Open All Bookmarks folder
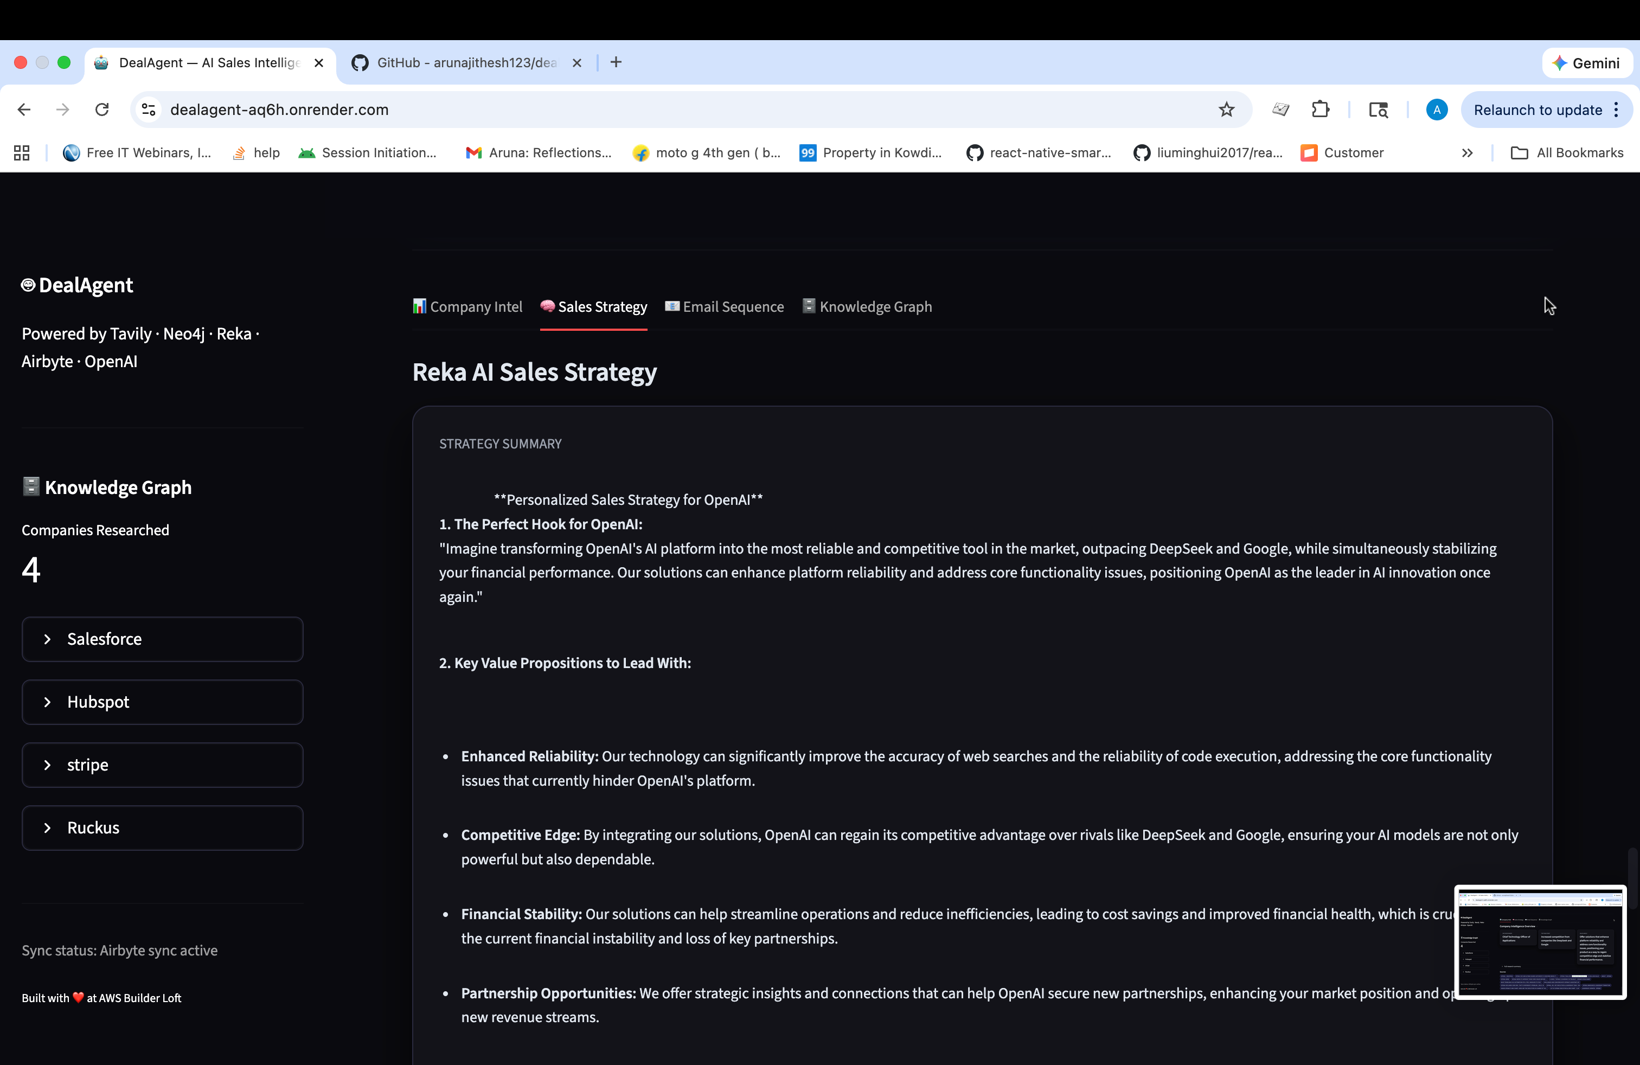1640x1065 pixels. point(1567,153)
